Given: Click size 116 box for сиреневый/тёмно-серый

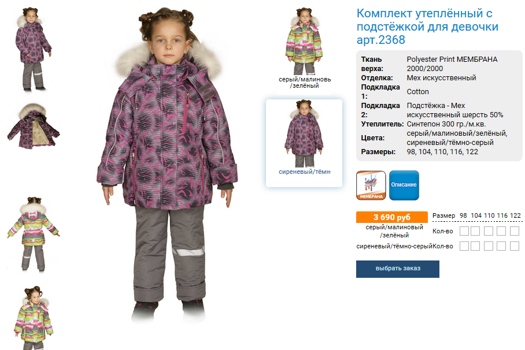Looking at the screenshot, I should 501,246.
